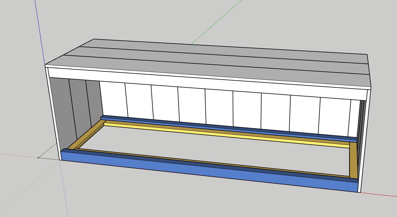397x217 pixels.
Task: Pick the blue rear rail along the back panel
Action: (x=229, y=128)
